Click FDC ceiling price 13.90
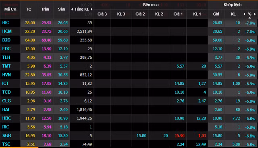The image size is (258, 148). pyautogui.click(x=46, y=49)
